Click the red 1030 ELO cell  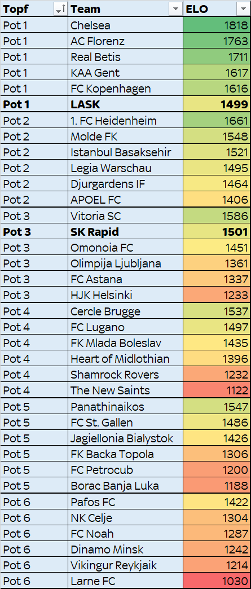(217, 581)
